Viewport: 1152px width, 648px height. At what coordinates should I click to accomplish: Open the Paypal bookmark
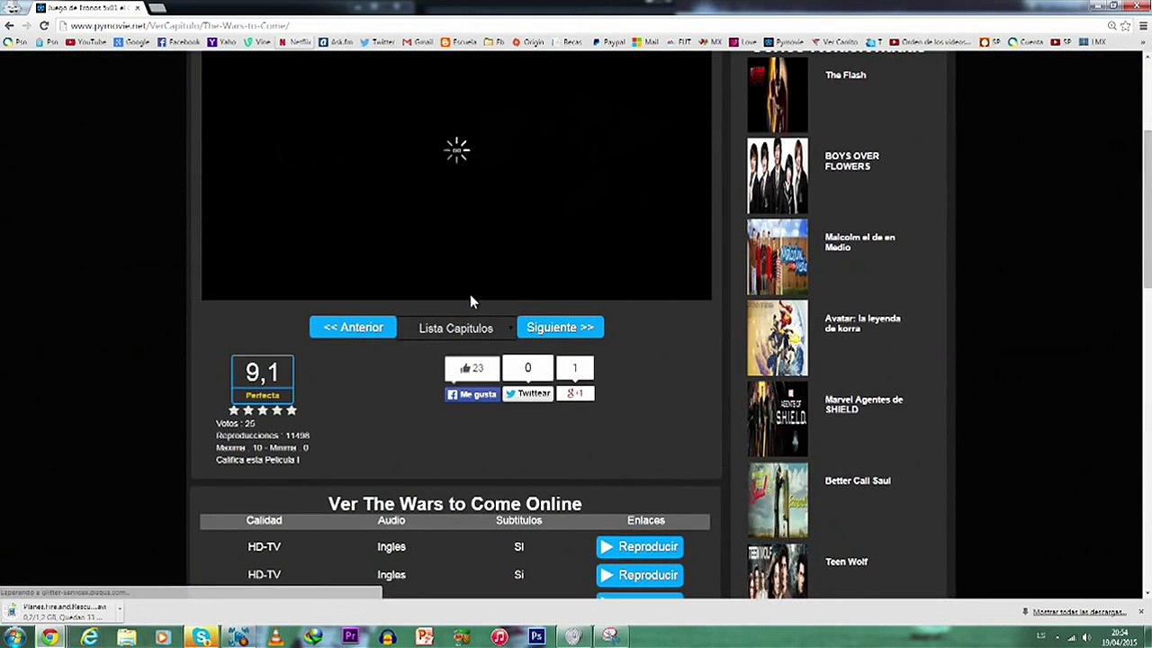tap(608, 42)
